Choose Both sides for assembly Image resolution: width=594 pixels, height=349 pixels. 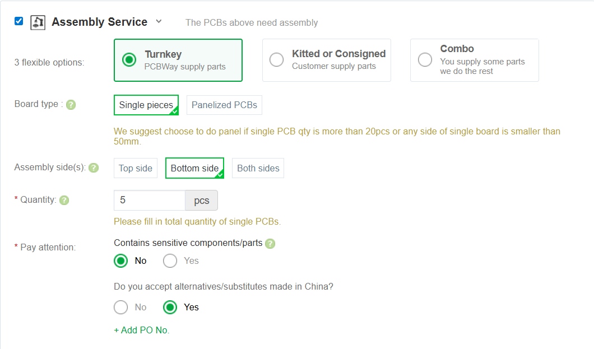[258, 168]
